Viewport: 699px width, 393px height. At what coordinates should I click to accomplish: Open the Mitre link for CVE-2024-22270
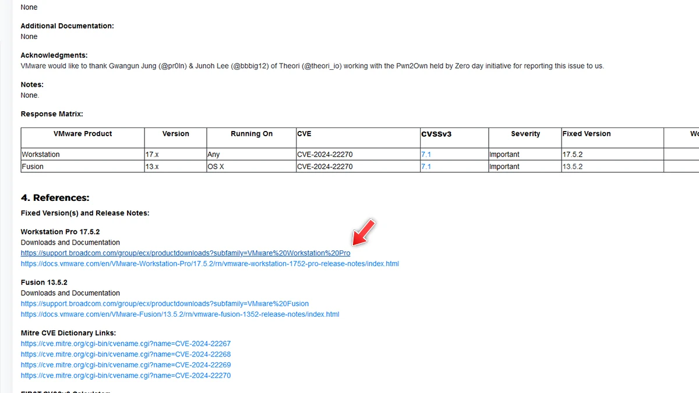tap(126, 376)
